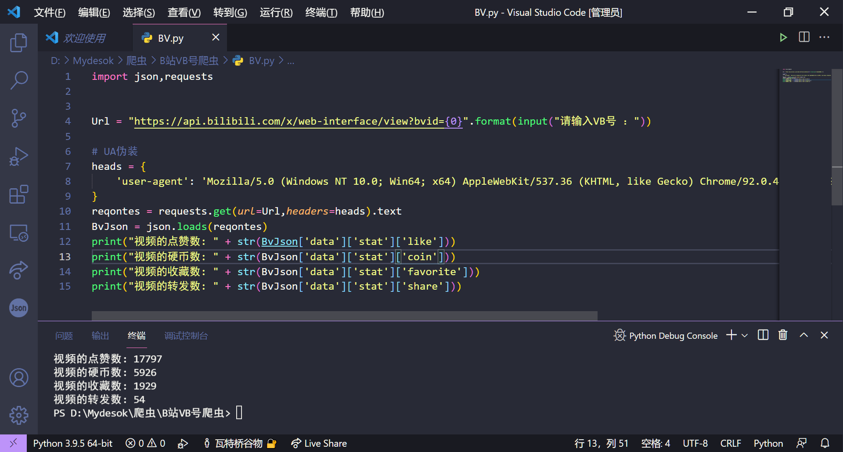Open the Source Control view
Viewport: 843px width, 452px height.
pos(18,118)
